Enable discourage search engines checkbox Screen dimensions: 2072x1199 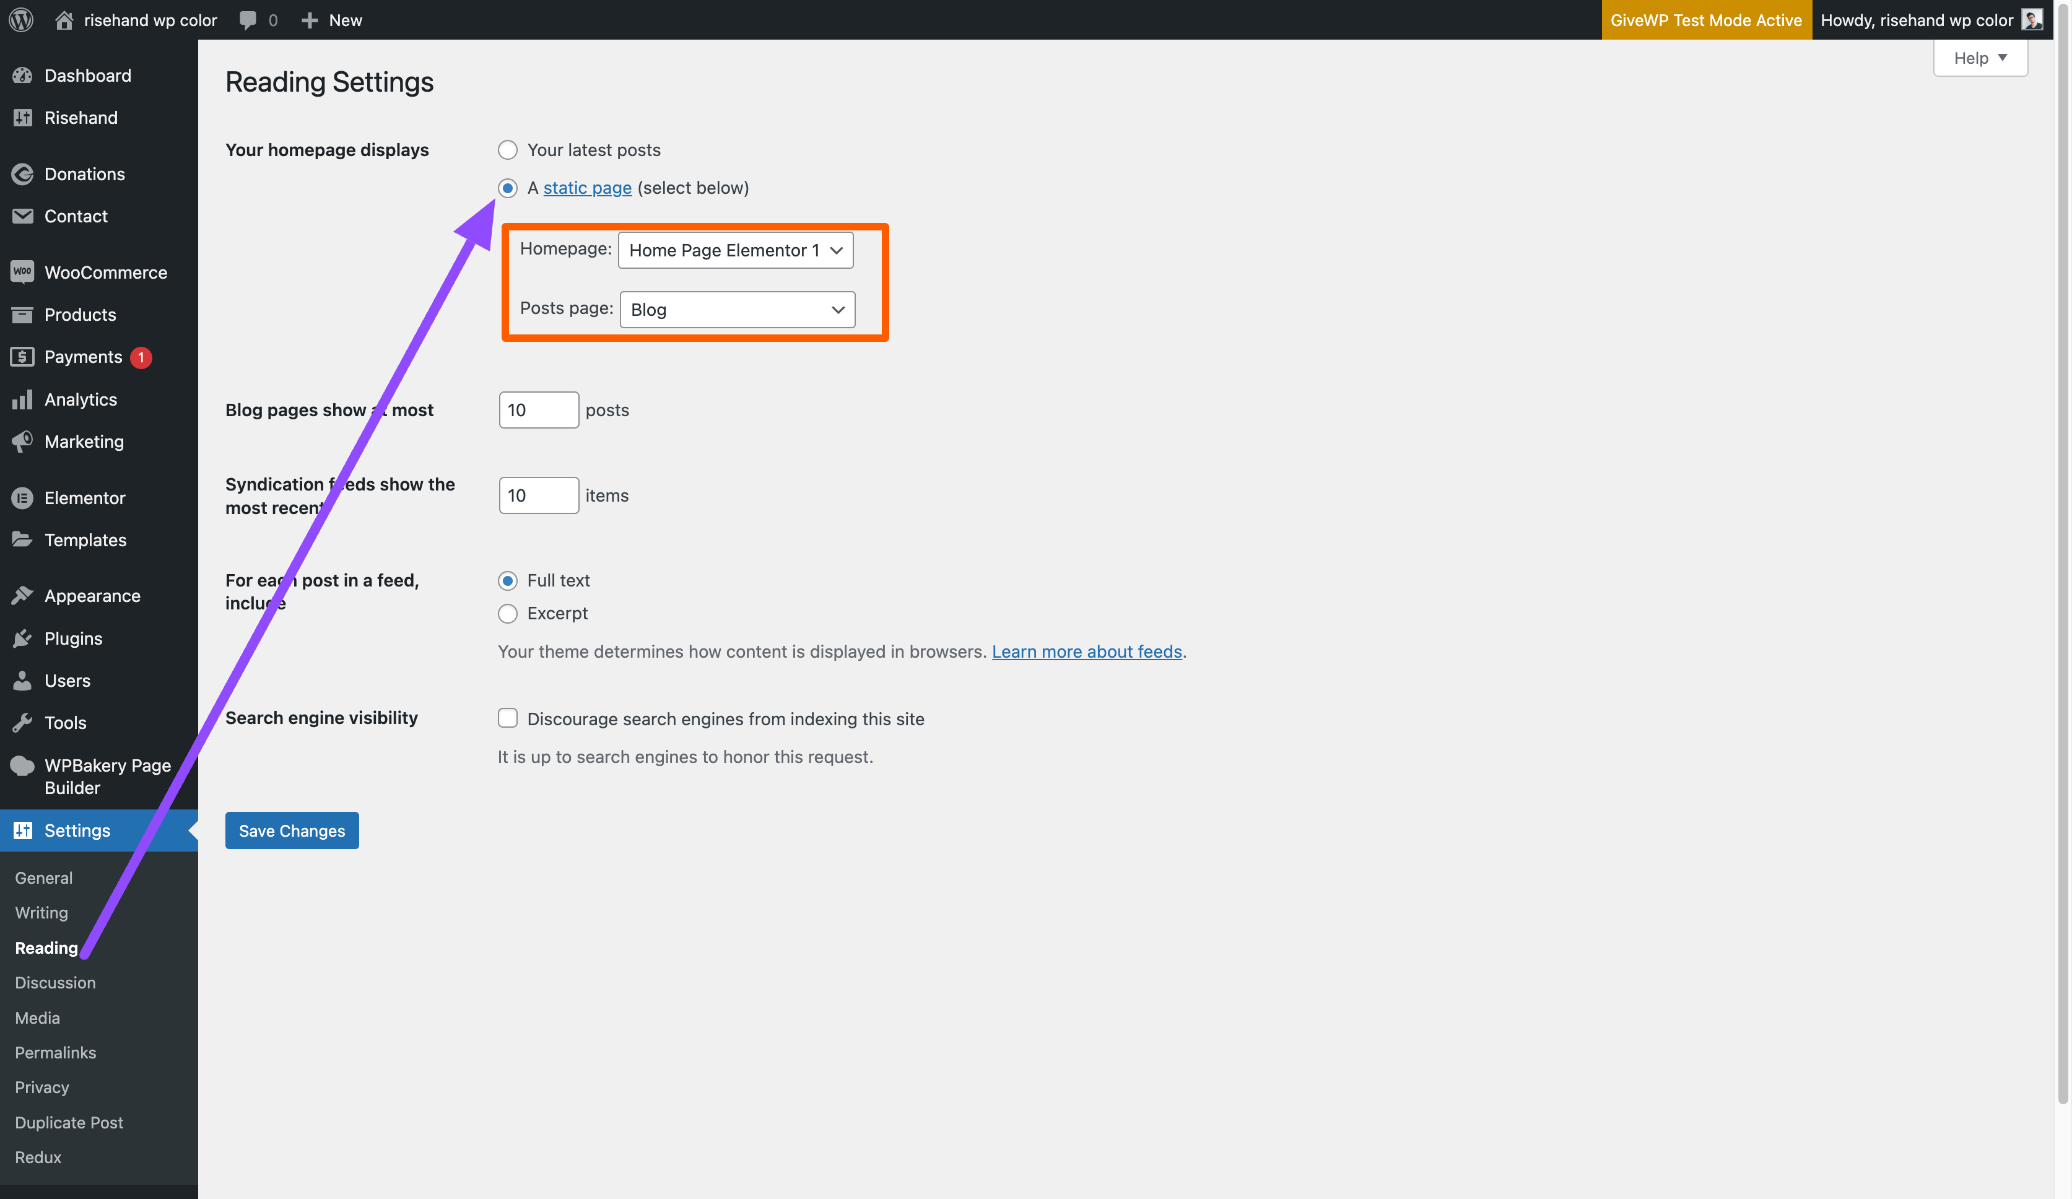pyautogui.click(x=507, y=718)
